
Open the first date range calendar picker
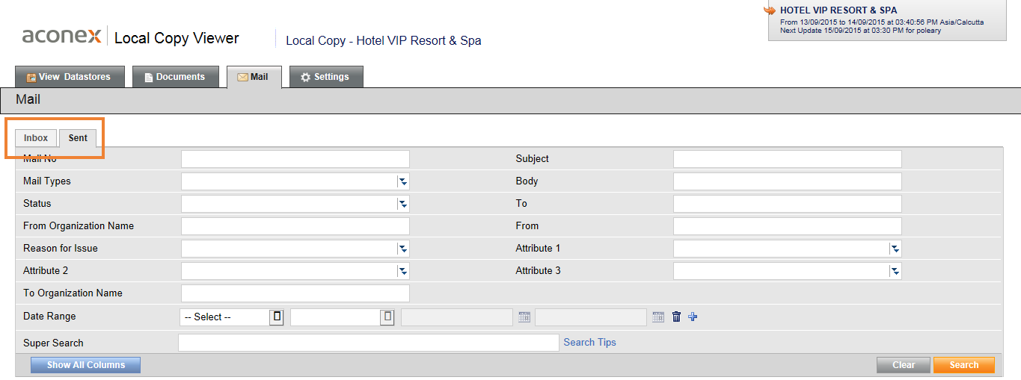[x=524, y=317]
